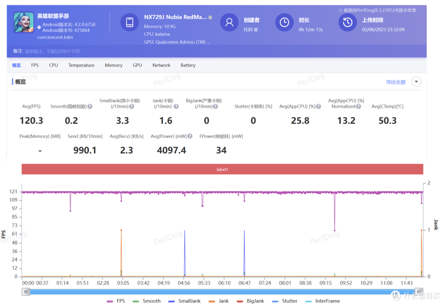
Task: Click the package name com.tencent.lolm
Action: 55,37
